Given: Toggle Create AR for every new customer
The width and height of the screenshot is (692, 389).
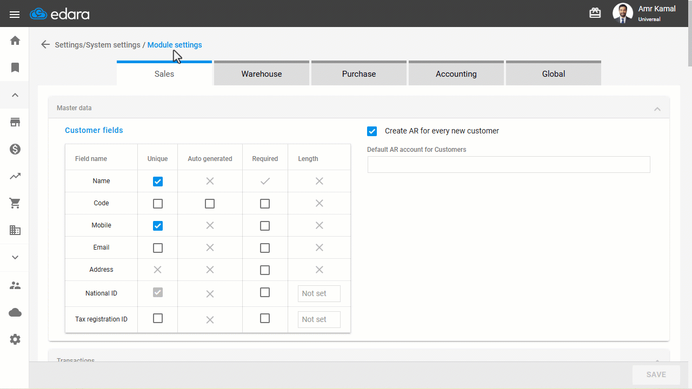Looking at the screenshot, I should pos(372,131).
